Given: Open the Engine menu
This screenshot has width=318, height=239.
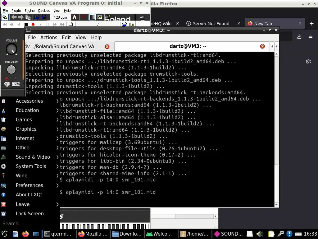Looking at the screenshot, I should [30, 11].
